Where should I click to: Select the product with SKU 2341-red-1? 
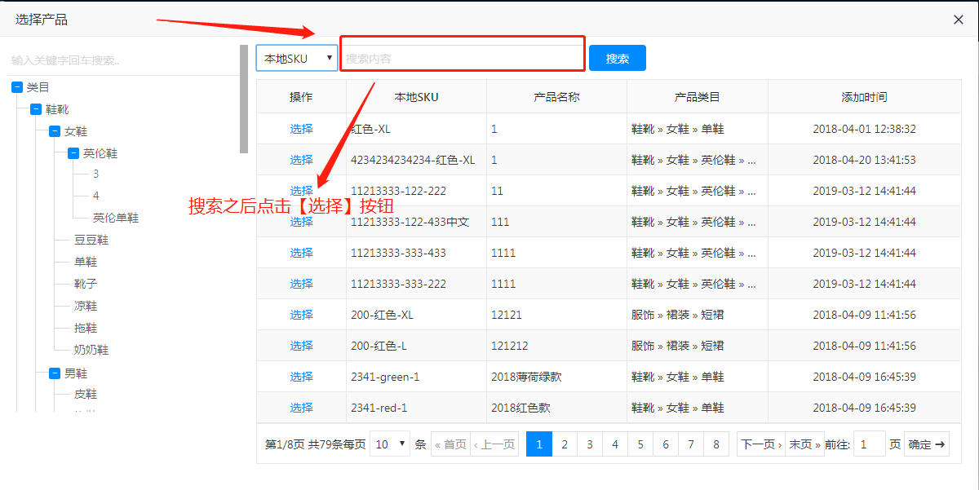(x=301, y=408)
